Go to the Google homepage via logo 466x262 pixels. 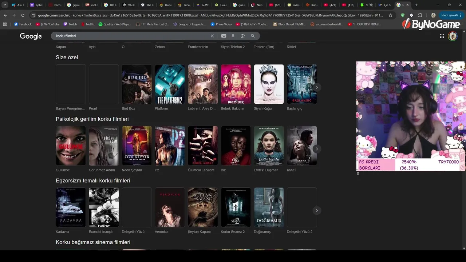31,36
